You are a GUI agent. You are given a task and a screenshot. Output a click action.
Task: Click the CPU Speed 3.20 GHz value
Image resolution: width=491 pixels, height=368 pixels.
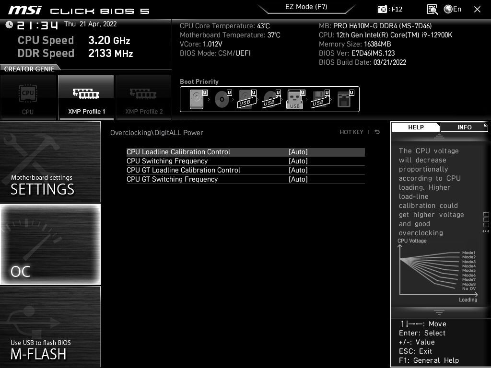click(109, 40)
